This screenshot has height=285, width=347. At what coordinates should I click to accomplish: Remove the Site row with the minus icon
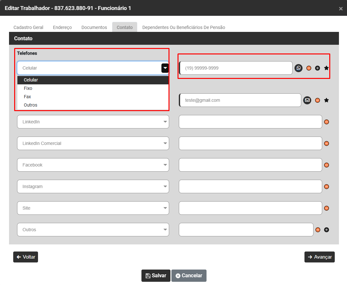point(326,208)
